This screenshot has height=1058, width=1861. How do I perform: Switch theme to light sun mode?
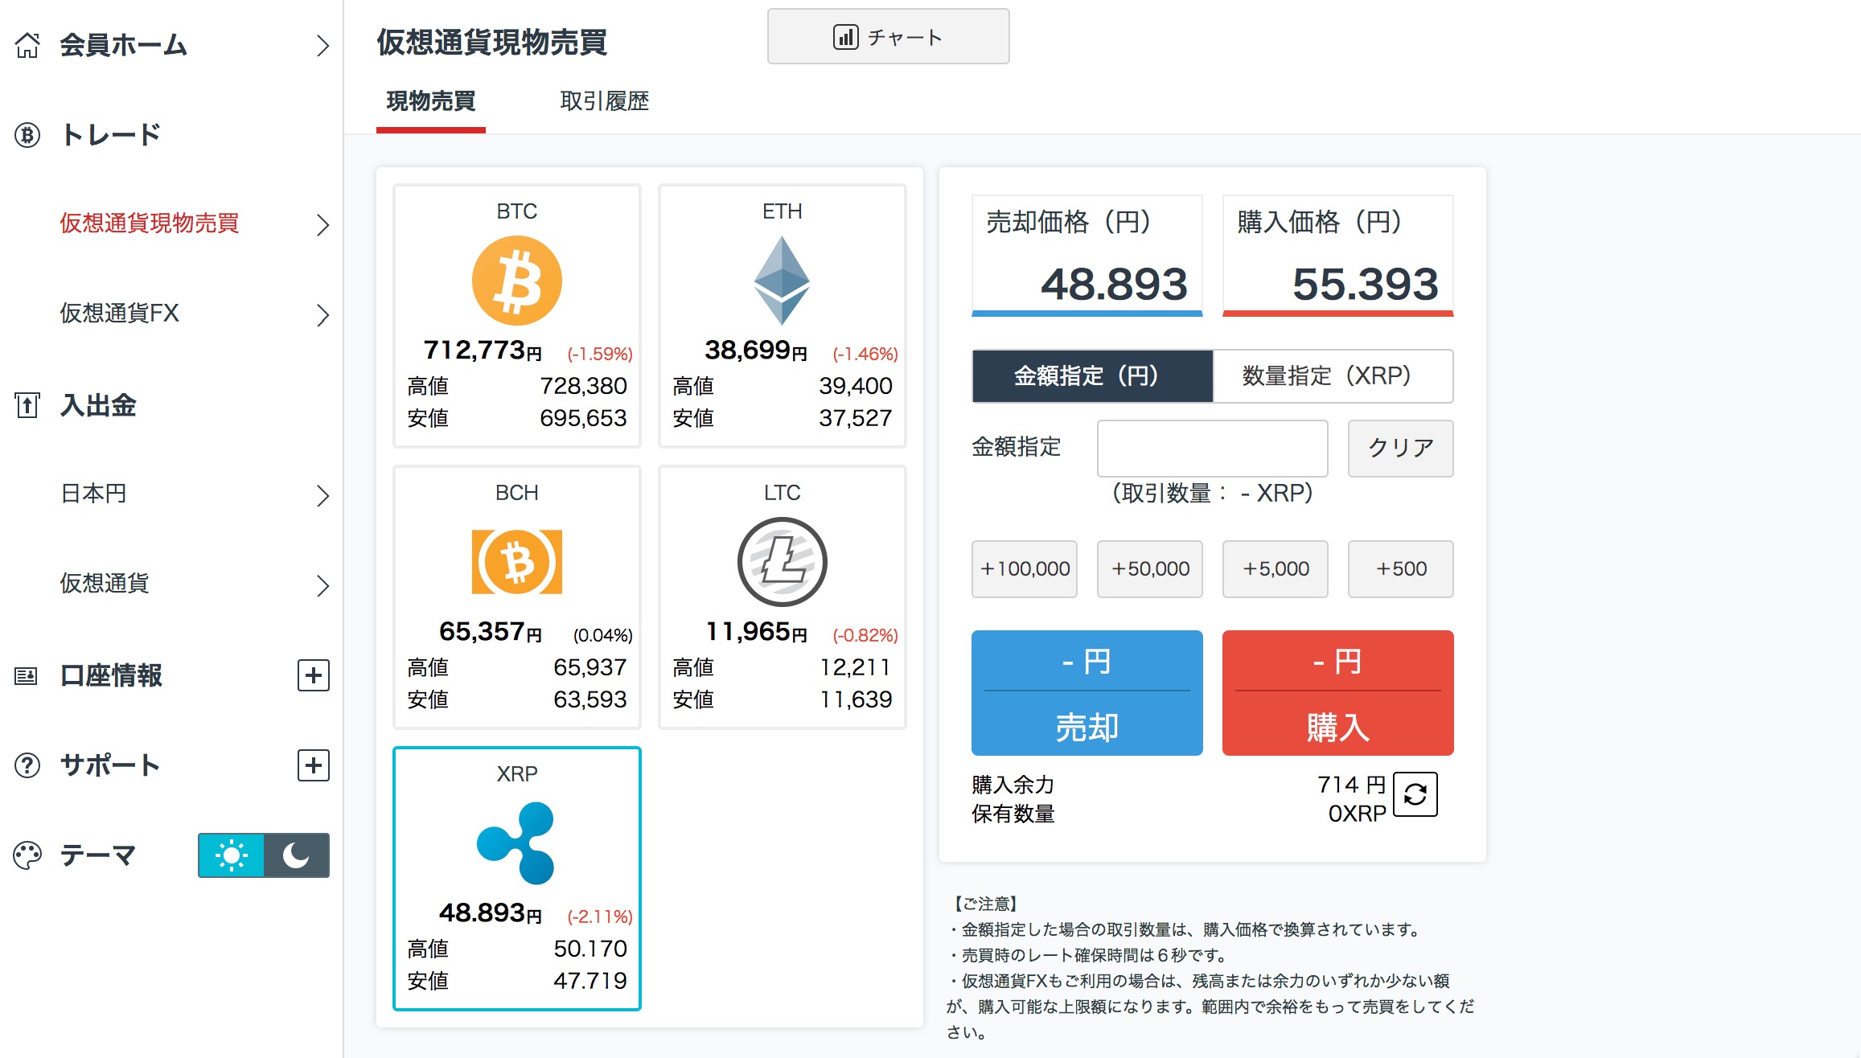tap(232, 855)
